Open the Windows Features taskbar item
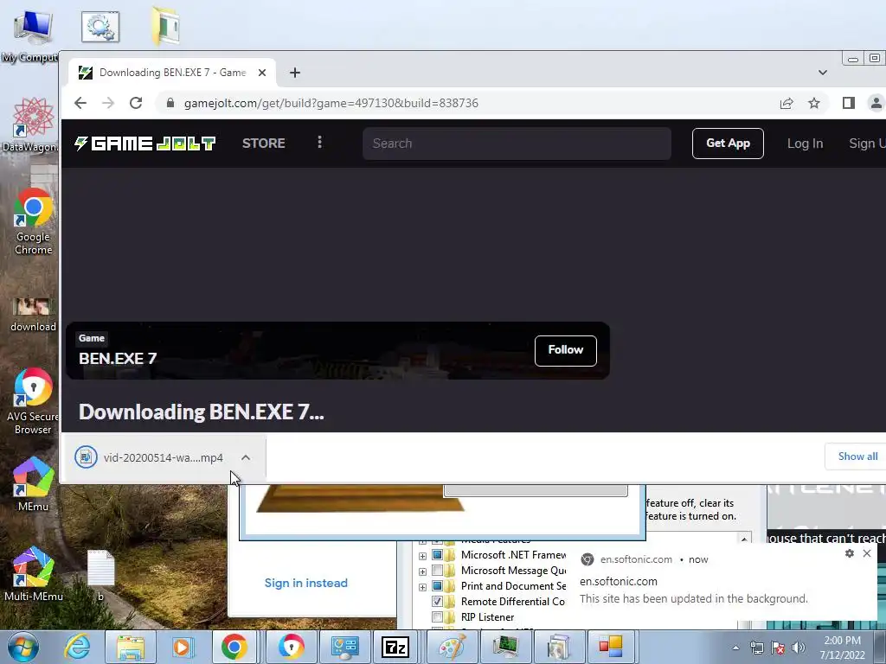 click(558, 647)
